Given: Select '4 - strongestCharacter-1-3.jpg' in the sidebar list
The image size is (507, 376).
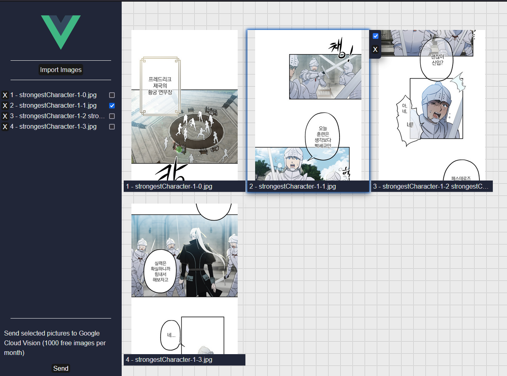Looking at the screenshot, I should [54, 127].
